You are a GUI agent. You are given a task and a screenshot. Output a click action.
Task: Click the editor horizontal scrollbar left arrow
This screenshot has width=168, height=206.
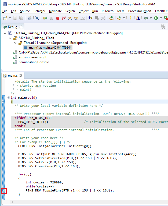pyautogui.click(x=12, y=202)
